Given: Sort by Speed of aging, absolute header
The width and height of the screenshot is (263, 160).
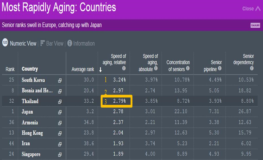Looking at the screenshot, I should [148, 63].
